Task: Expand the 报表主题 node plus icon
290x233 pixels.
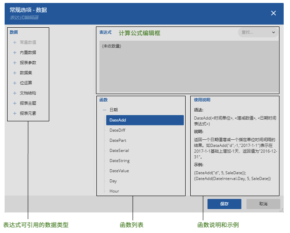Action: click(x=15, y=103)
